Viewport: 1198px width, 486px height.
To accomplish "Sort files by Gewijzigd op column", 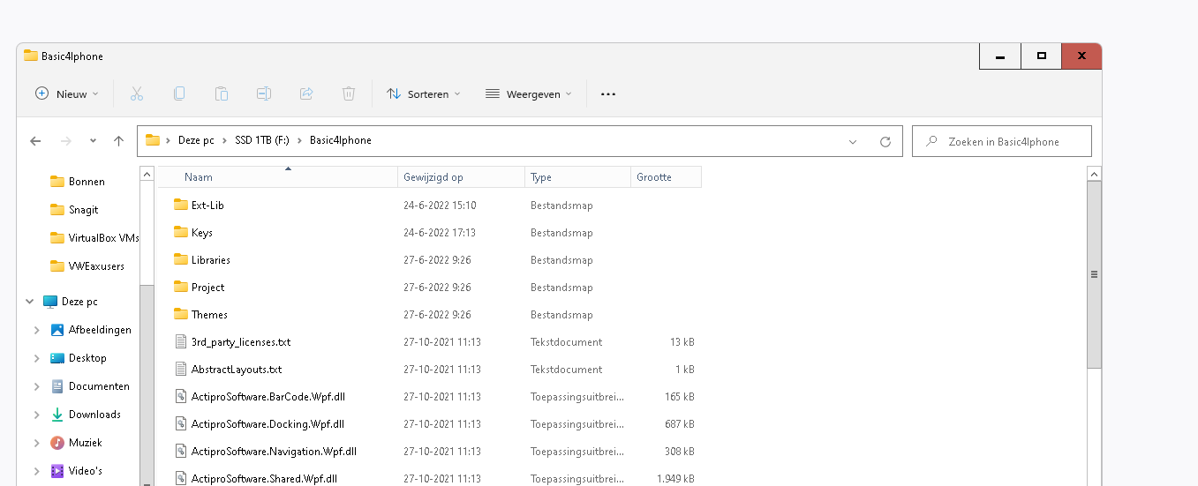I will 433,177.
